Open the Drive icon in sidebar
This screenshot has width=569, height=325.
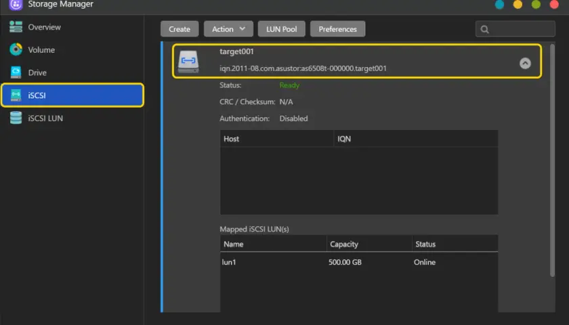click(x=16, y=72)
